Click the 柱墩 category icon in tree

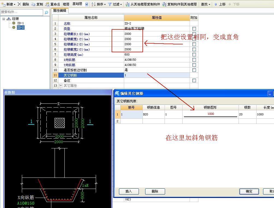tap(9, 19)
